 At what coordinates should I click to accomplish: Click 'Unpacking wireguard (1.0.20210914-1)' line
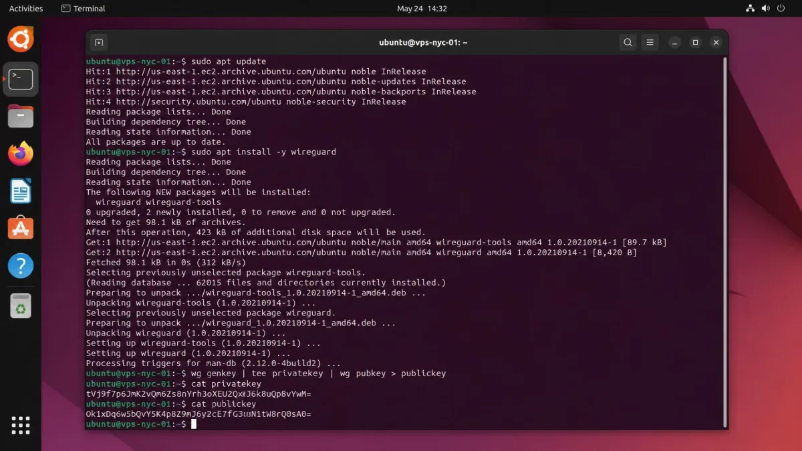[x=186, y=332]
